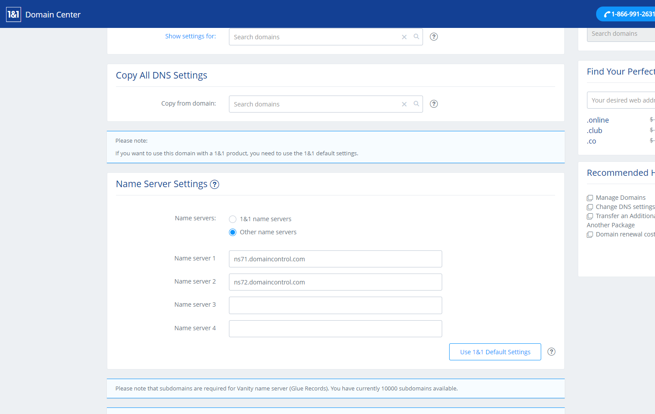
Task: Focus the empty Name server 3 field
Action: (335, 305)
